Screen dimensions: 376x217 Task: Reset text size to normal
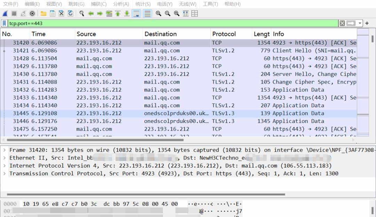click(177, 14)
